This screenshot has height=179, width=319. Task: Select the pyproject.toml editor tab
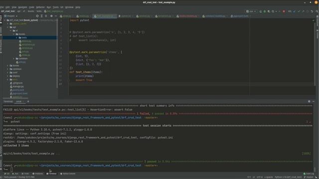click(x=240, y=16)
